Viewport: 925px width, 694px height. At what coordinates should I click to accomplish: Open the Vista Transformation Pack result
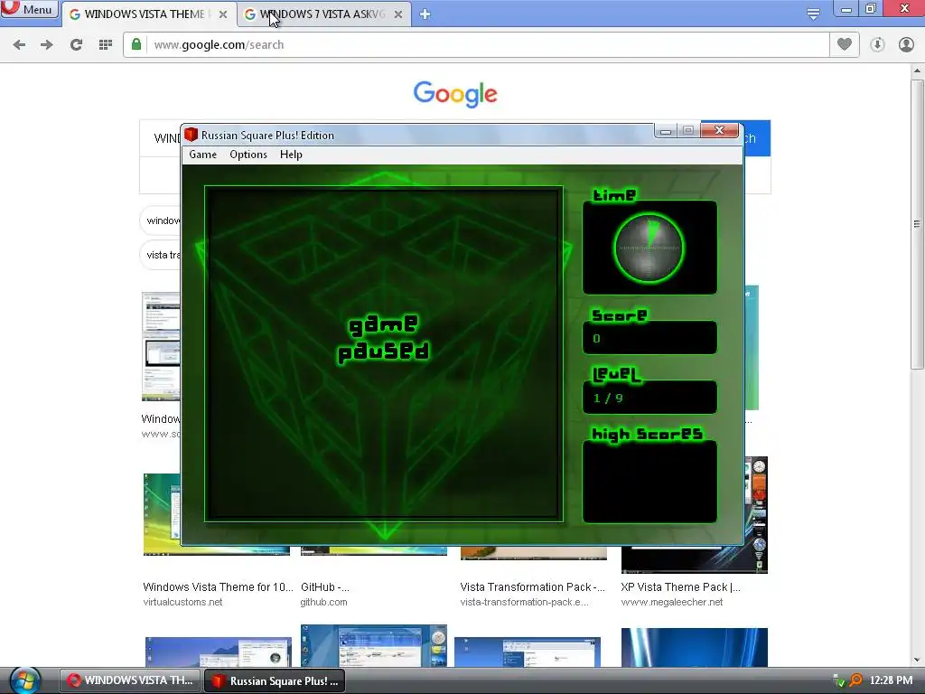click(532, 587)
